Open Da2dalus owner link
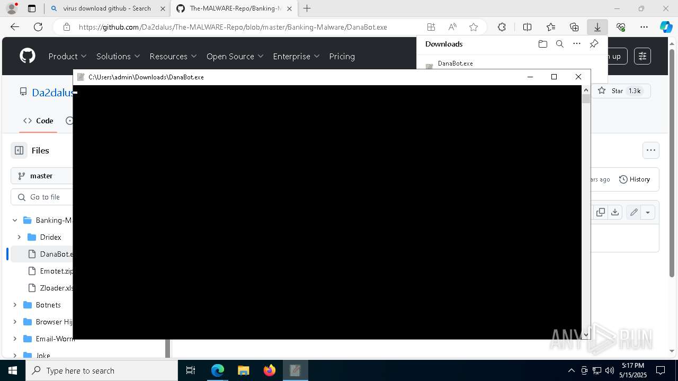The height and width of the screenshot is (381, 678). pos(52,93)
